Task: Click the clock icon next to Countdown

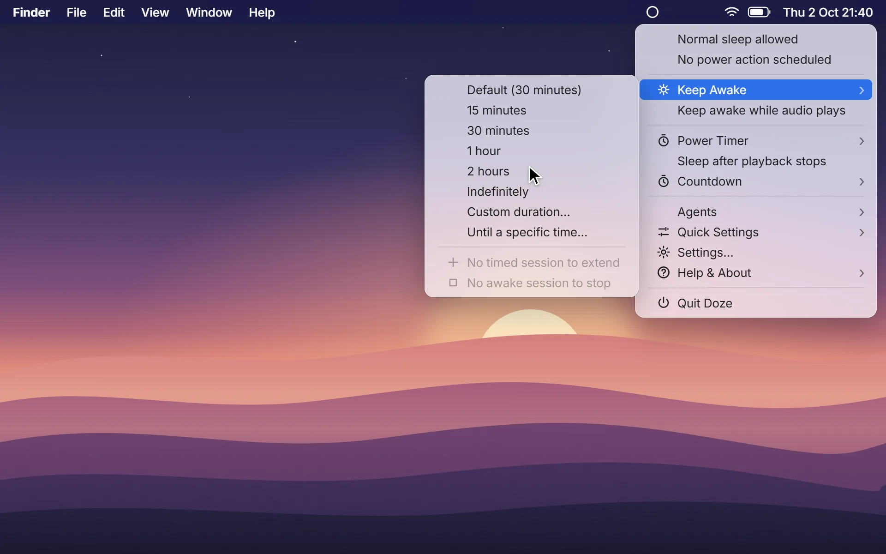Action: click(x=663, y=181)
